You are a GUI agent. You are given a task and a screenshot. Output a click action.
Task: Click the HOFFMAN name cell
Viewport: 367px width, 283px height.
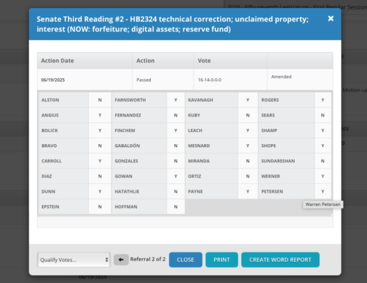(139, 207)
